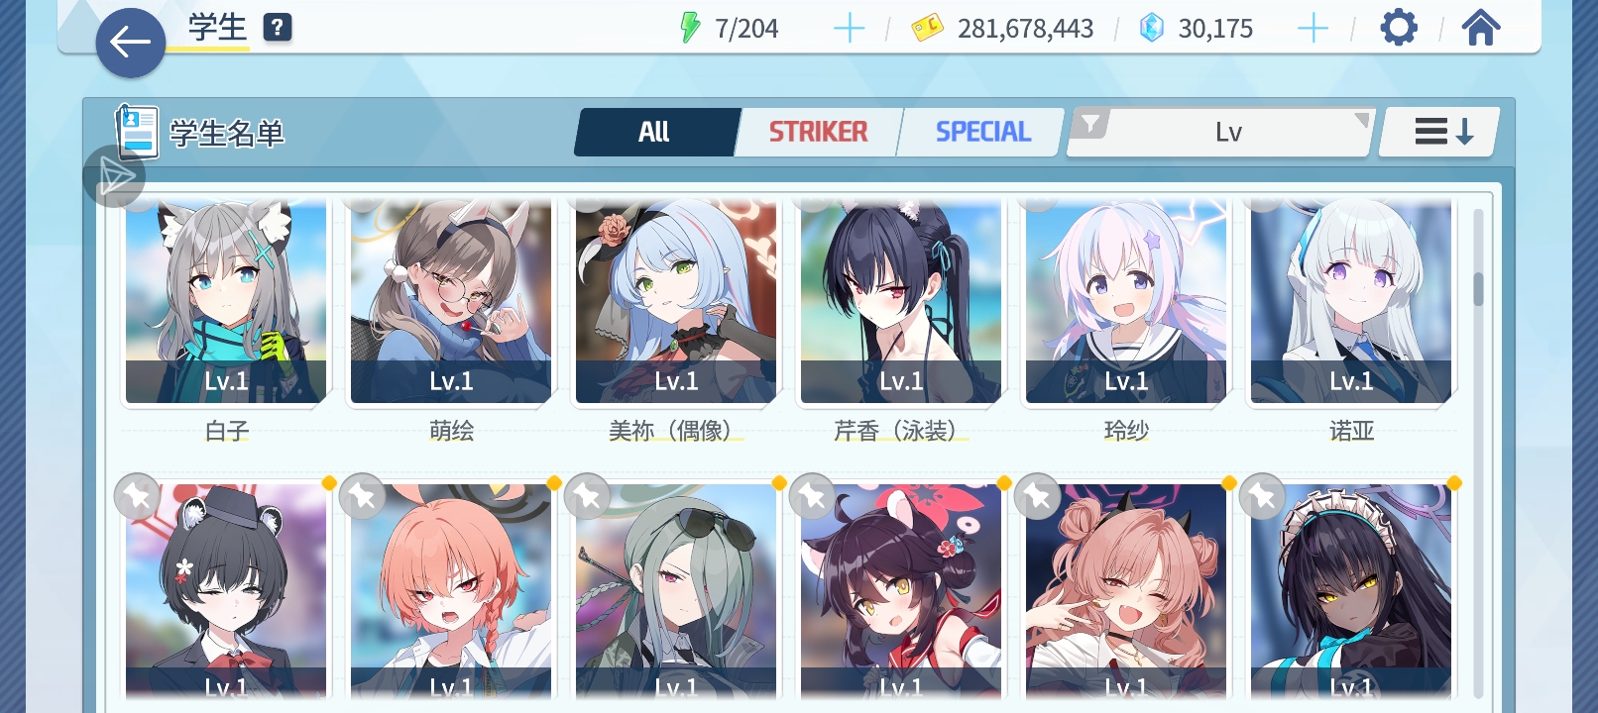The width and height of the screenshot is (1598, 713).
Task: Go back with the arrow button
Action: pos(130,43)
